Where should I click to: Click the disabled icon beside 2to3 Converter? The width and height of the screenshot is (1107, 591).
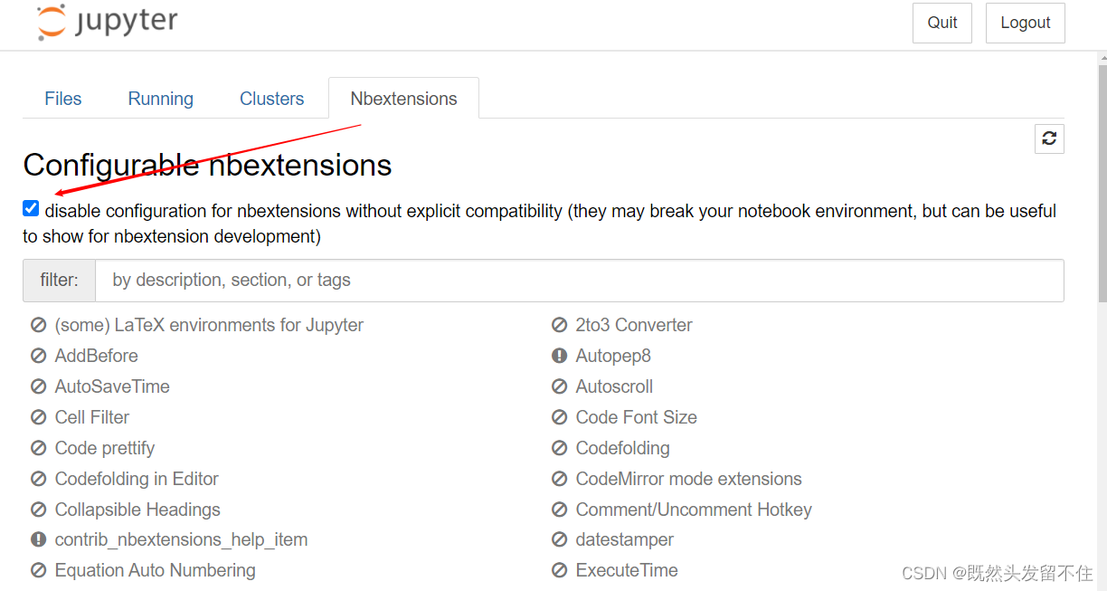(x=560, y=325)
